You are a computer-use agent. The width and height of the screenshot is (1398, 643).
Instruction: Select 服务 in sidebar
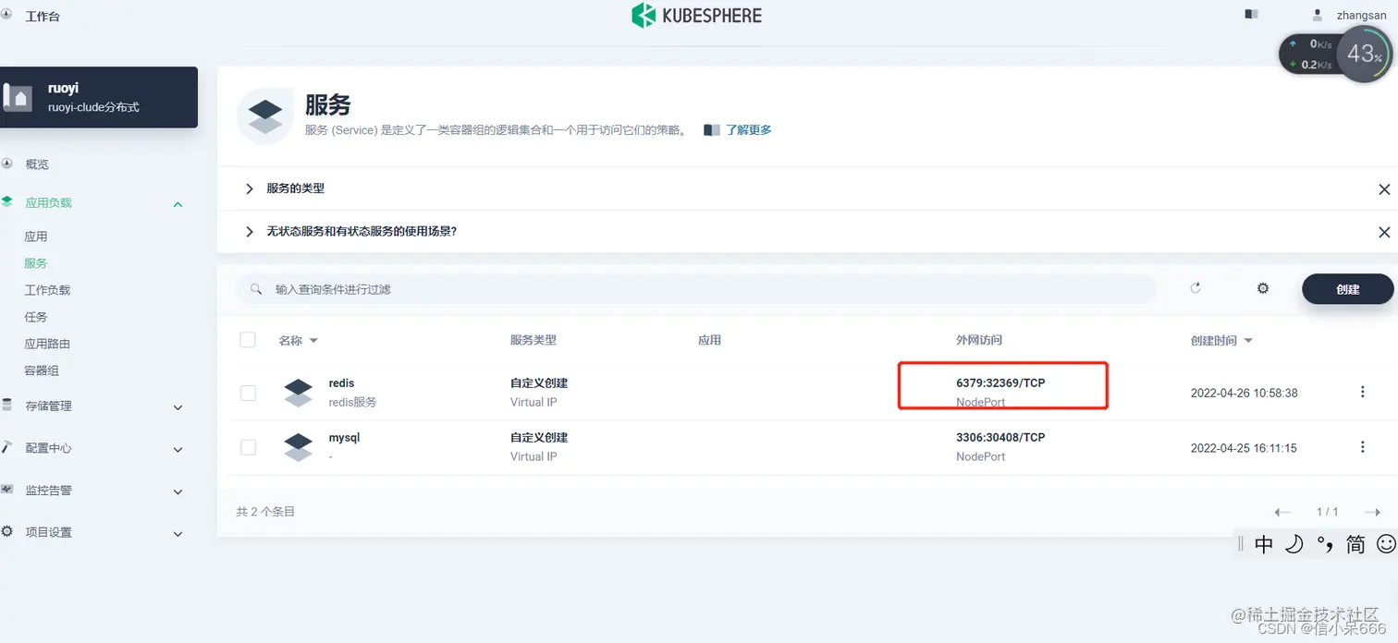[36, 263]
